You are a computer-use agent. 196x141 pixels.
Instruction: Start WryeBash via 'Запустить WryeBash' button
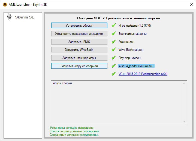[79, 50]
